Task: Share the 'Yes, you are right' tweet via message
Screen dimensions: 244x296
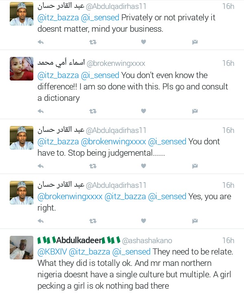Action: click(195, 221)
